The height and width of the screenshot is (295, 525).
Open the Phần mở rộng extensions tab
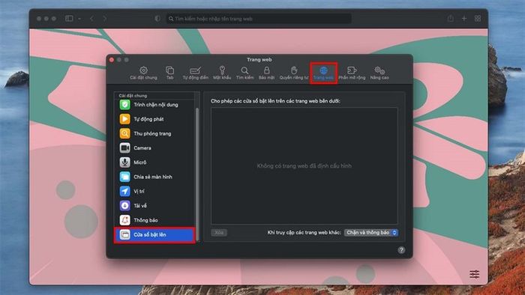click(352, 73)
